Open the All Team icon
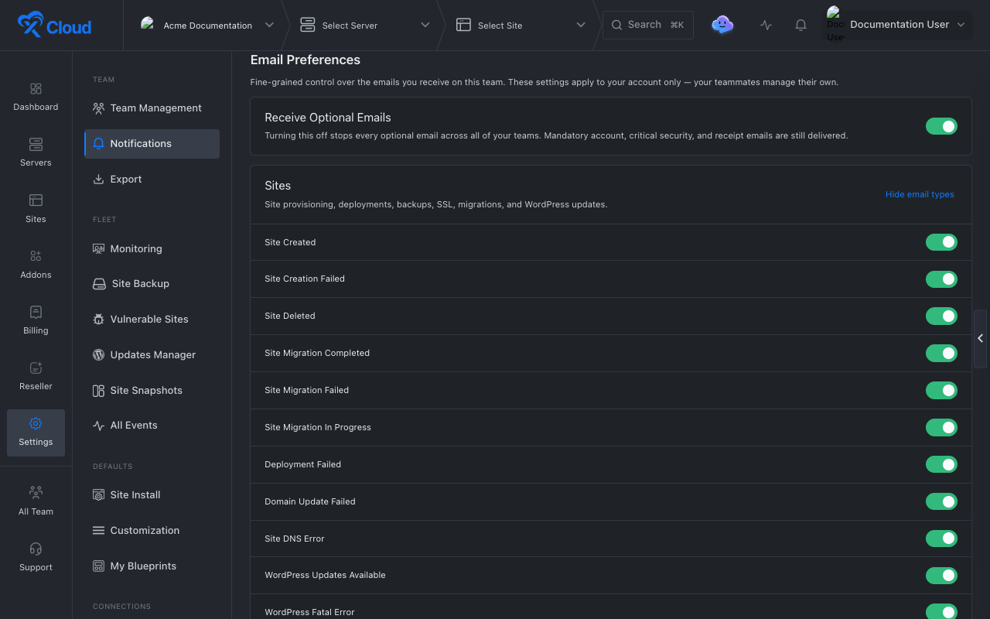 tap(36, 493)
